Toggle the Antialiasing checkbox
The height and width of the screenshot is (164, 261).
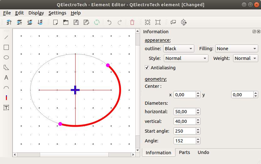click(x=147, y=67)
